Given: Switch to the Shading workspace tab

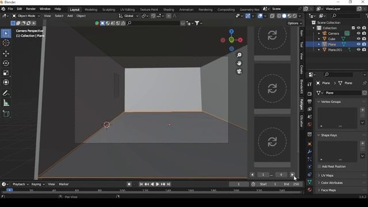Looking at the screenshot, I should [x=168, y=10].
